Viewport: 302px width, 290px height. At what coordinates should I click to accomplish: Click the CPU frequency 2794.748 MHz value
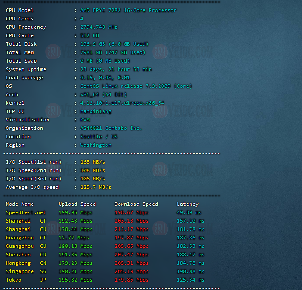coord(99,27)
